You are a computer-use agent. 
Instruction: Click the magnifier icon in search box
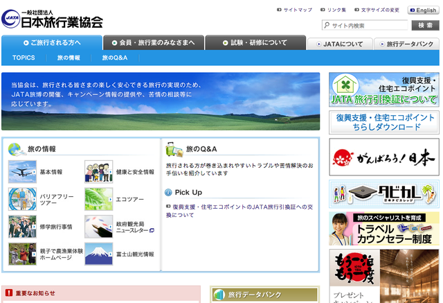click(x=327, y=25)
